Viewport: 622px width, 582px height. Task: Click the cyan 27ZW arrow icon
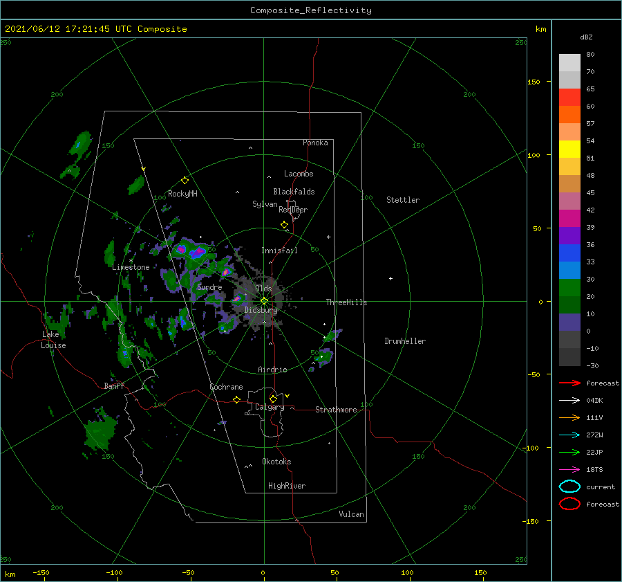[x=569, y=435]
